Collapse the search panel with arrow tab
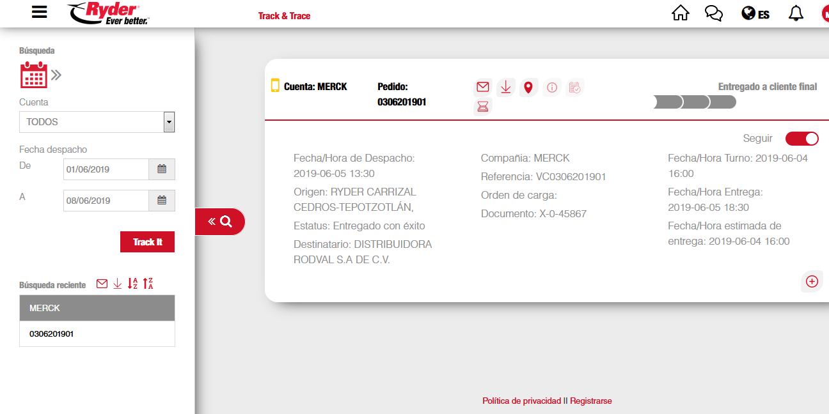The height and width of the screenshot is (414, 829). pyautogui.click(x=219, y=222)
